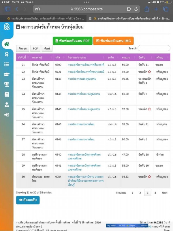Sort by ลำดับที่ column header
Screen dimensions: 173x231
(x=23, y=57)
